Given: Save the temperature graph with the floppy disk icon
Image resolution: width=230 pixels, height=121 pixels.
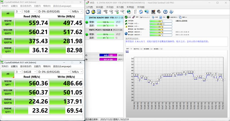Looking at the screenshot, I should click(x=127, y=52).
